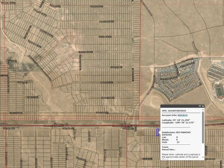The image size is (224, 168).
Task: Click the Please Note disclaimer text
Action: (181, 156)
